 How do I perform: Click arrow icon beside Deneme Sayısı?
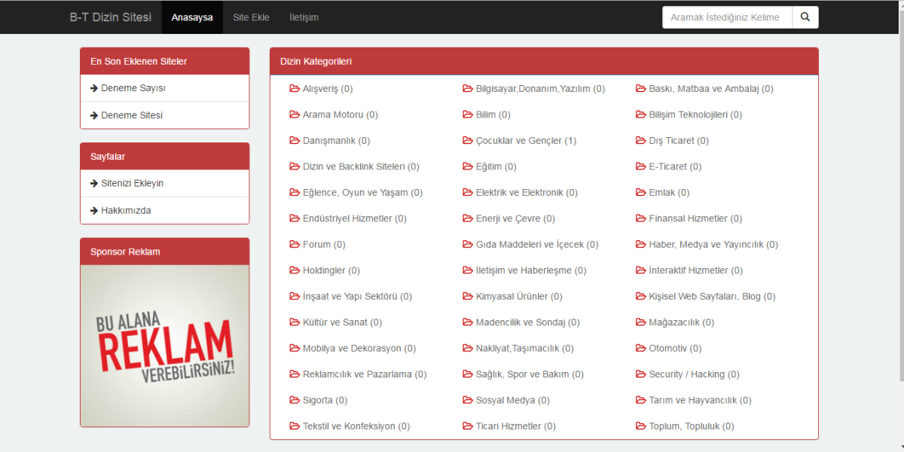pyautogui.click(x=94, y=88)
